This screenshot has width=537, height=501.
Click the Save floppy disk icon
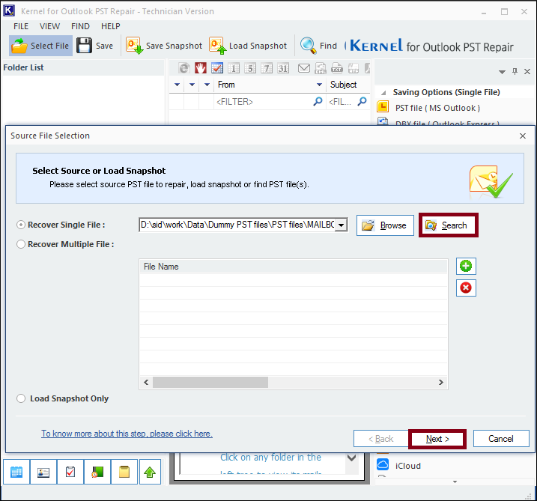(84, 46)
